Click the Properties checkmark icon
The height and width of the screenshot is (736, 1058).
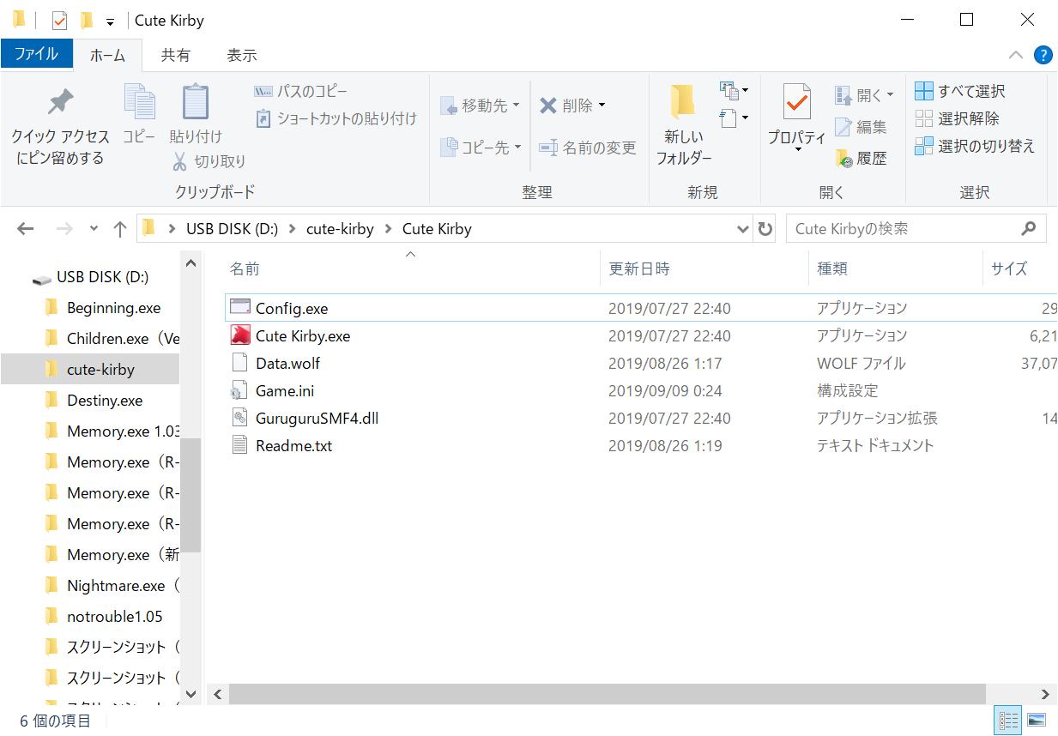[796, 103]
